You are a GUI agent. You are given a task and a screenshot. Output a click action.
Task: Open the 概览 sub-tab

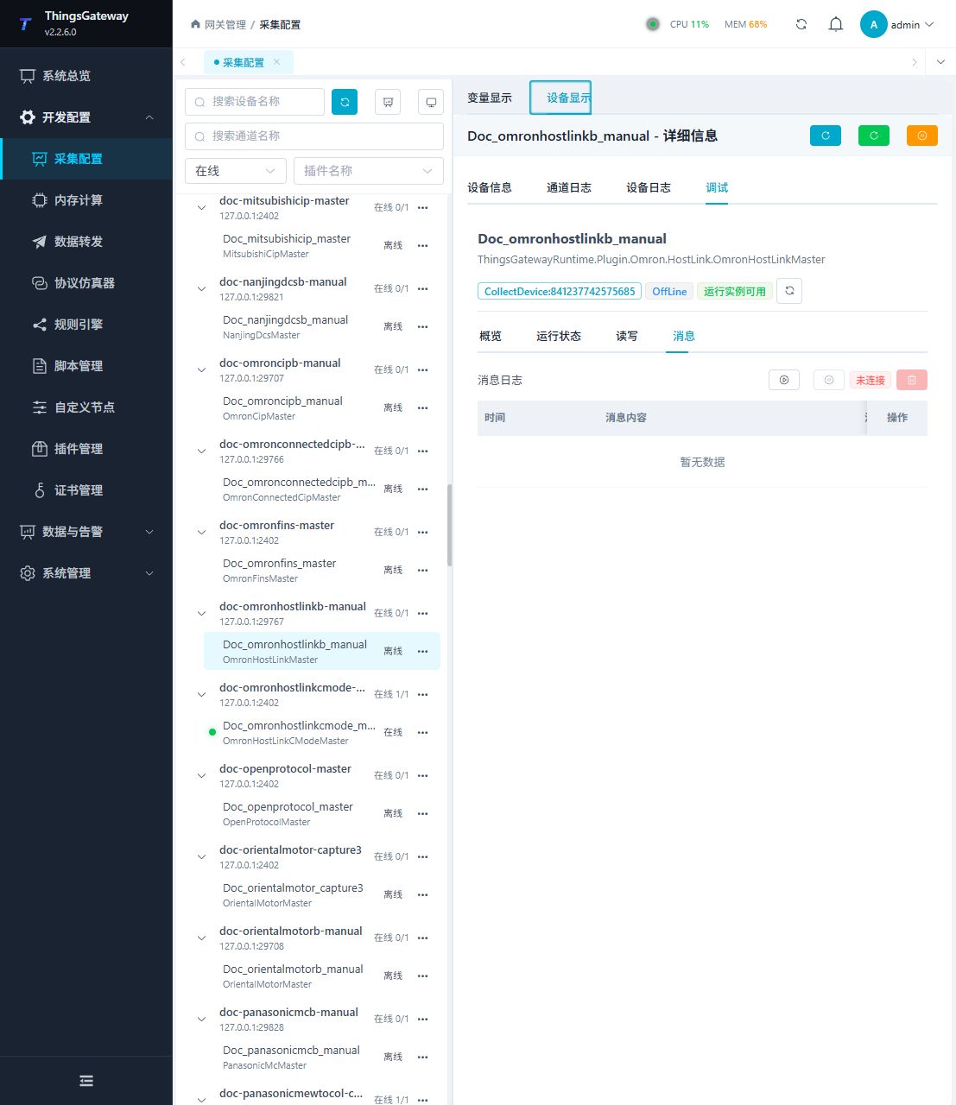click(491, 336)
